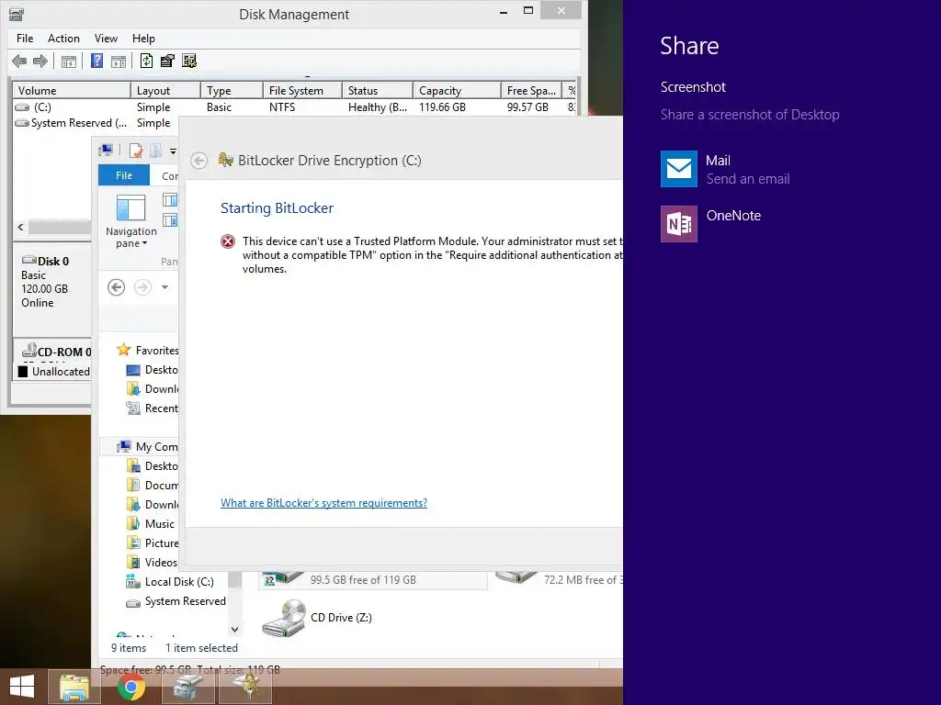Select System Reserved in navigation pane

pos(176,601)
